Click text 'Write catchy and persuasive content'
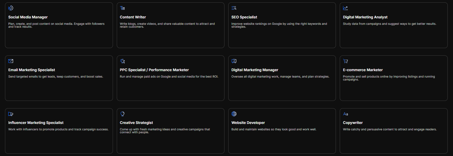 point(369,129)
